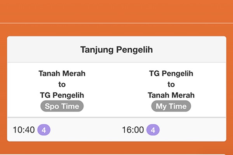Tap the purple 4 badge beside 10:40

44,130
